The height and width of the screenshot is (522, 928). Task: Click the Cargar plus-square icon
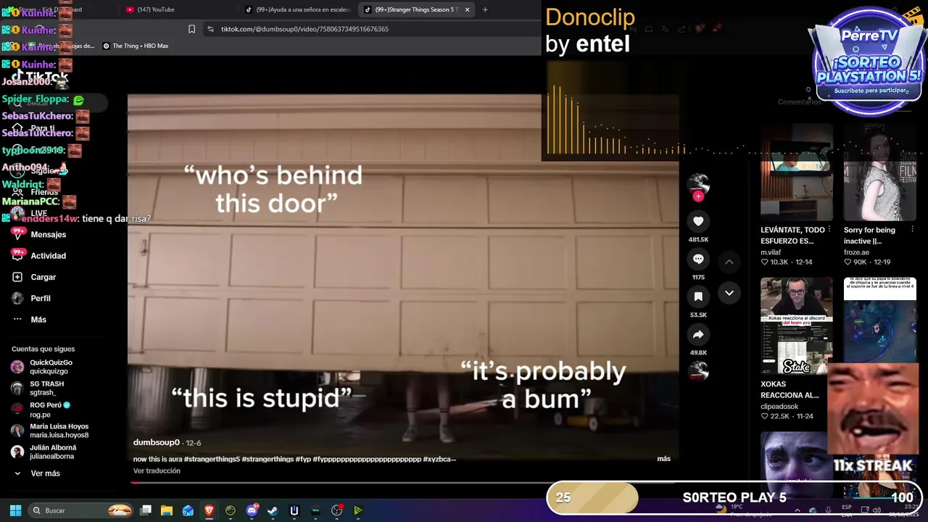pyautogui.click(x=17, y=277)
